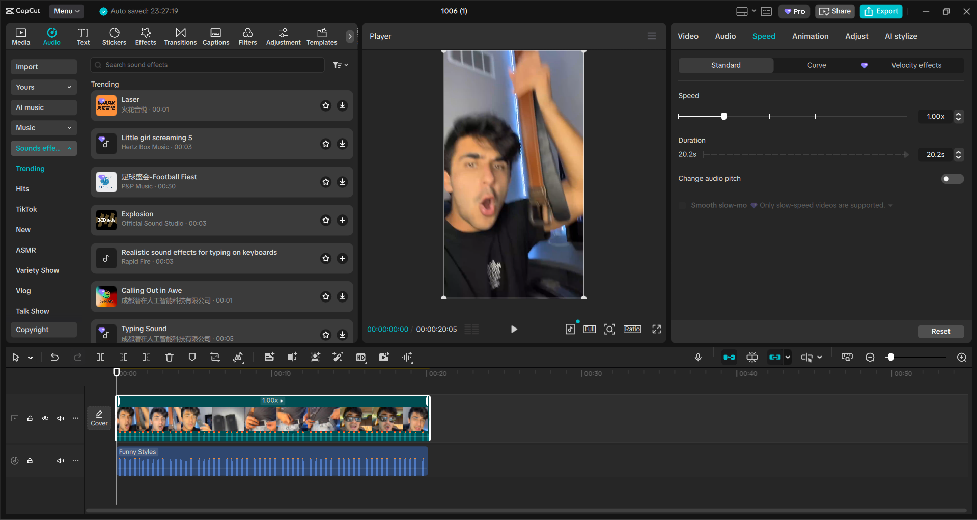Open the Crop tool in the timeline toolbar

215,357
